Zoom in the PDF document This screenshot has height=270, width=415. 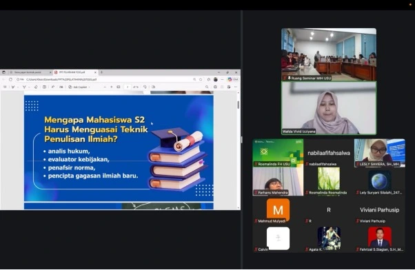click(112, 87)
